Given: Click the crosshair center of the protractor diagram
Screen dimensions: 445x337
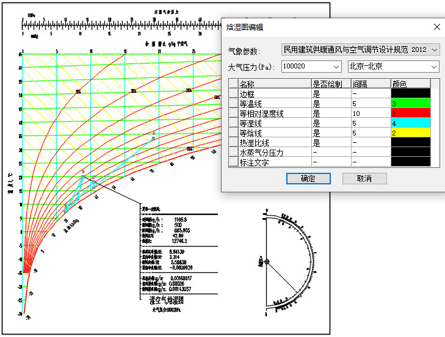Looking at the screenshot, I should 267,262.
